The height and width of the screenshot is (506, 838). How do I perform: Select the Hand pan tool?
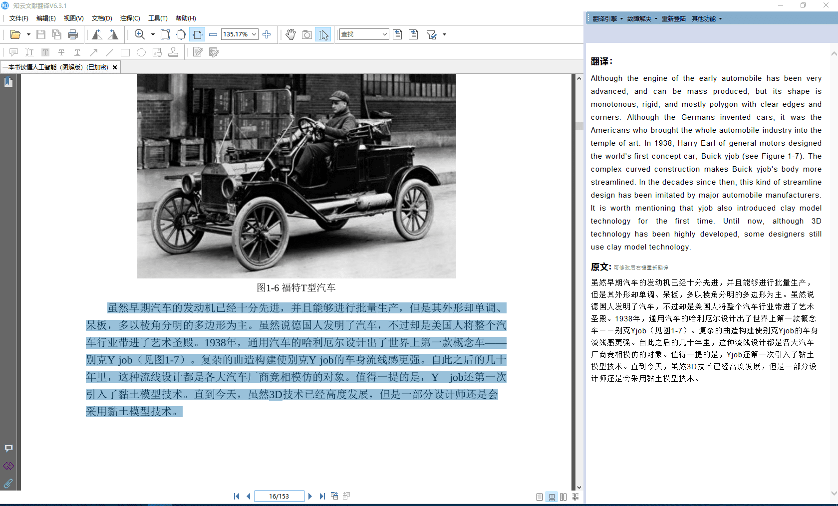pos(290,34)
